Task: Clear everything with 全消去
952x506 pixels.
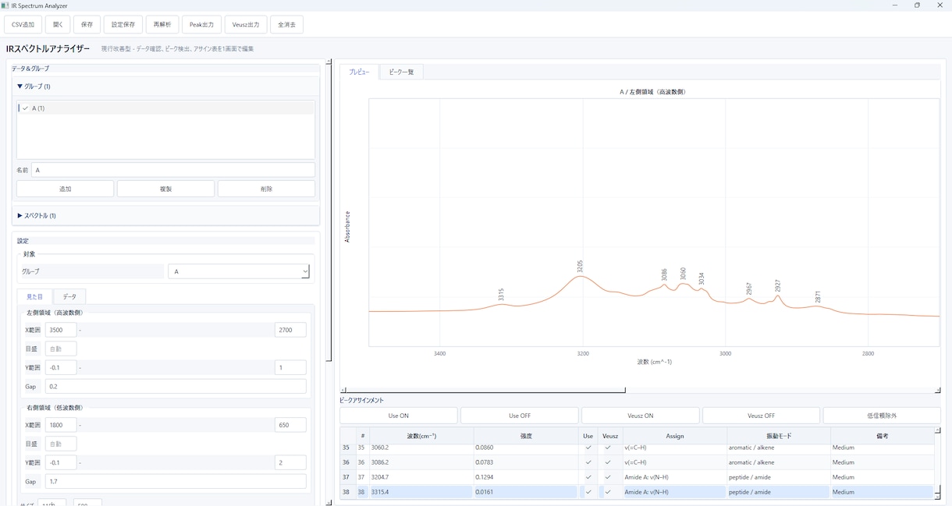Action: (287, 25)
